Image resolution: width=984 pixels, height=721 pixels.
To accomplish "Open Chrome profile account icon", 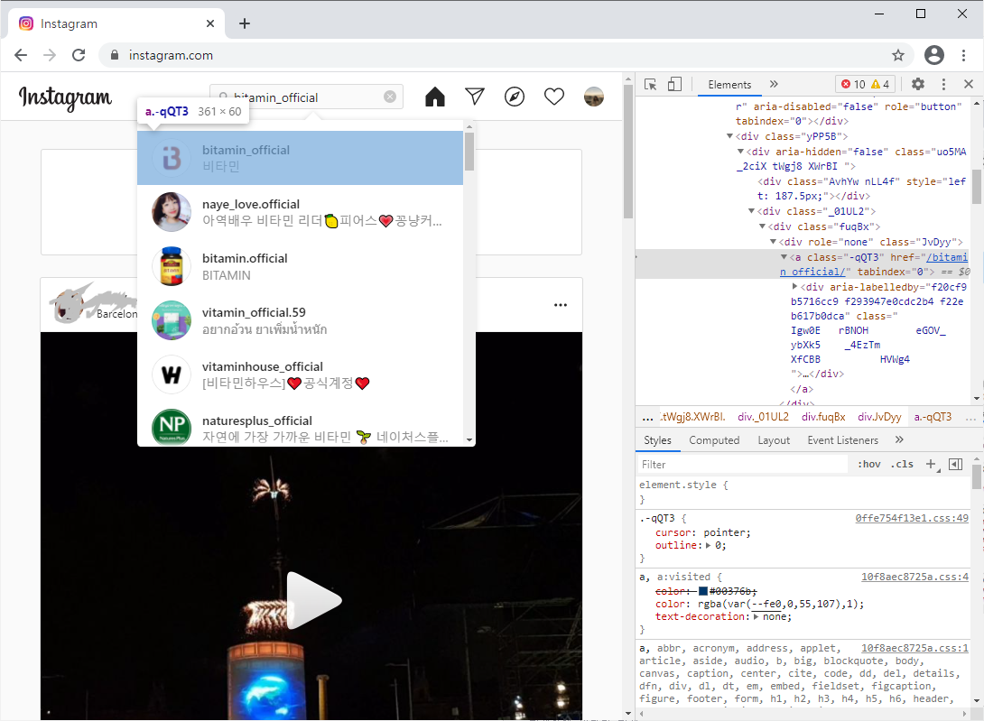I will click(x=933, y=55).
